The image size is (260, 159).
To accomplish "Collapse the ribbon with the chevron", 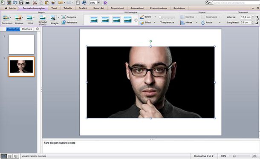I will point(253,8).
